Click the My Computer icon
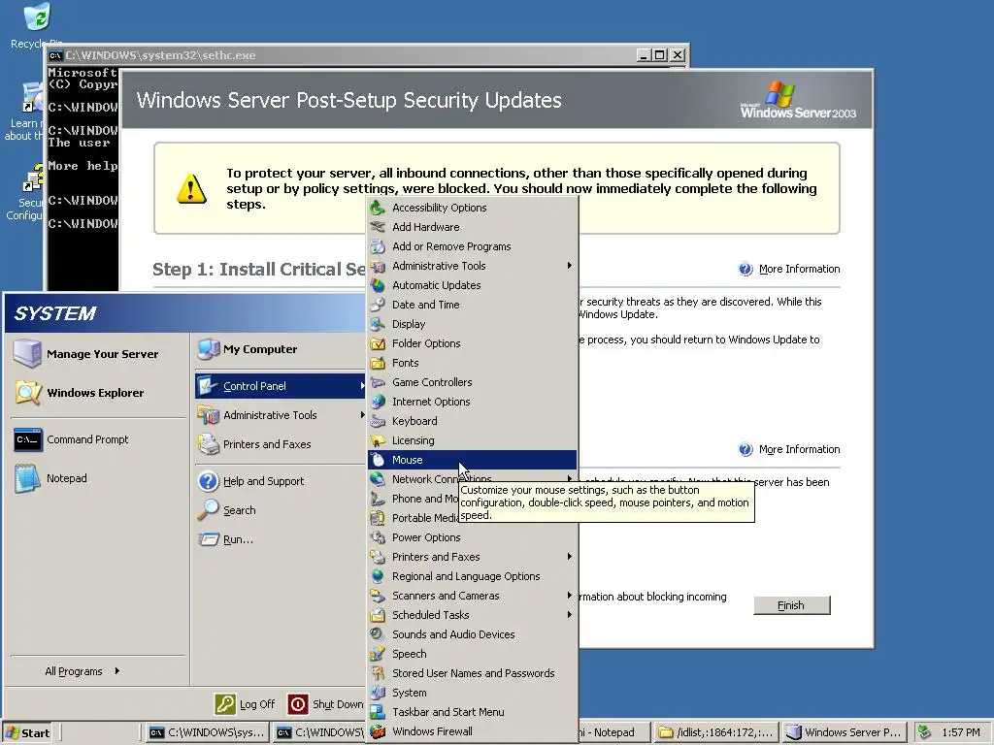This screenshot has height=745, width=994. coord(208,349)
